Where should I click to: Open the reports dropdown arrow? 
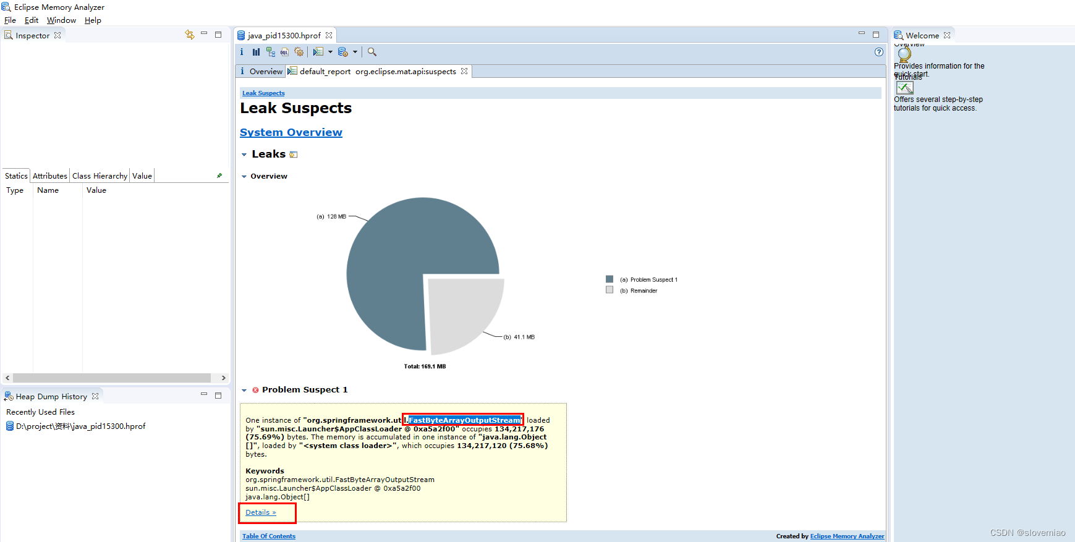tap(330, 52)
